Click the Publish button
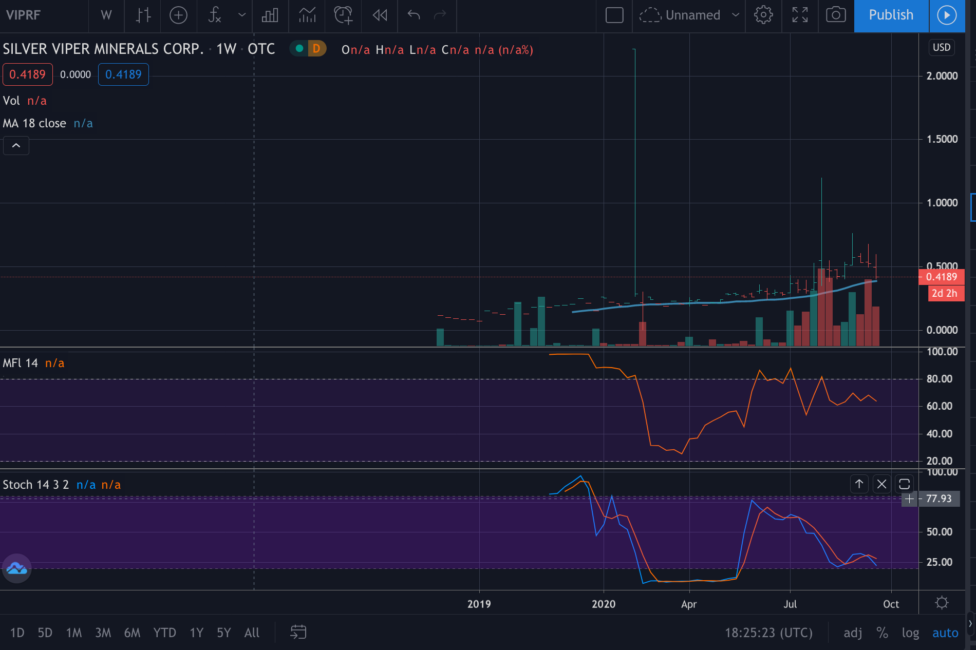 click(891, 15)
